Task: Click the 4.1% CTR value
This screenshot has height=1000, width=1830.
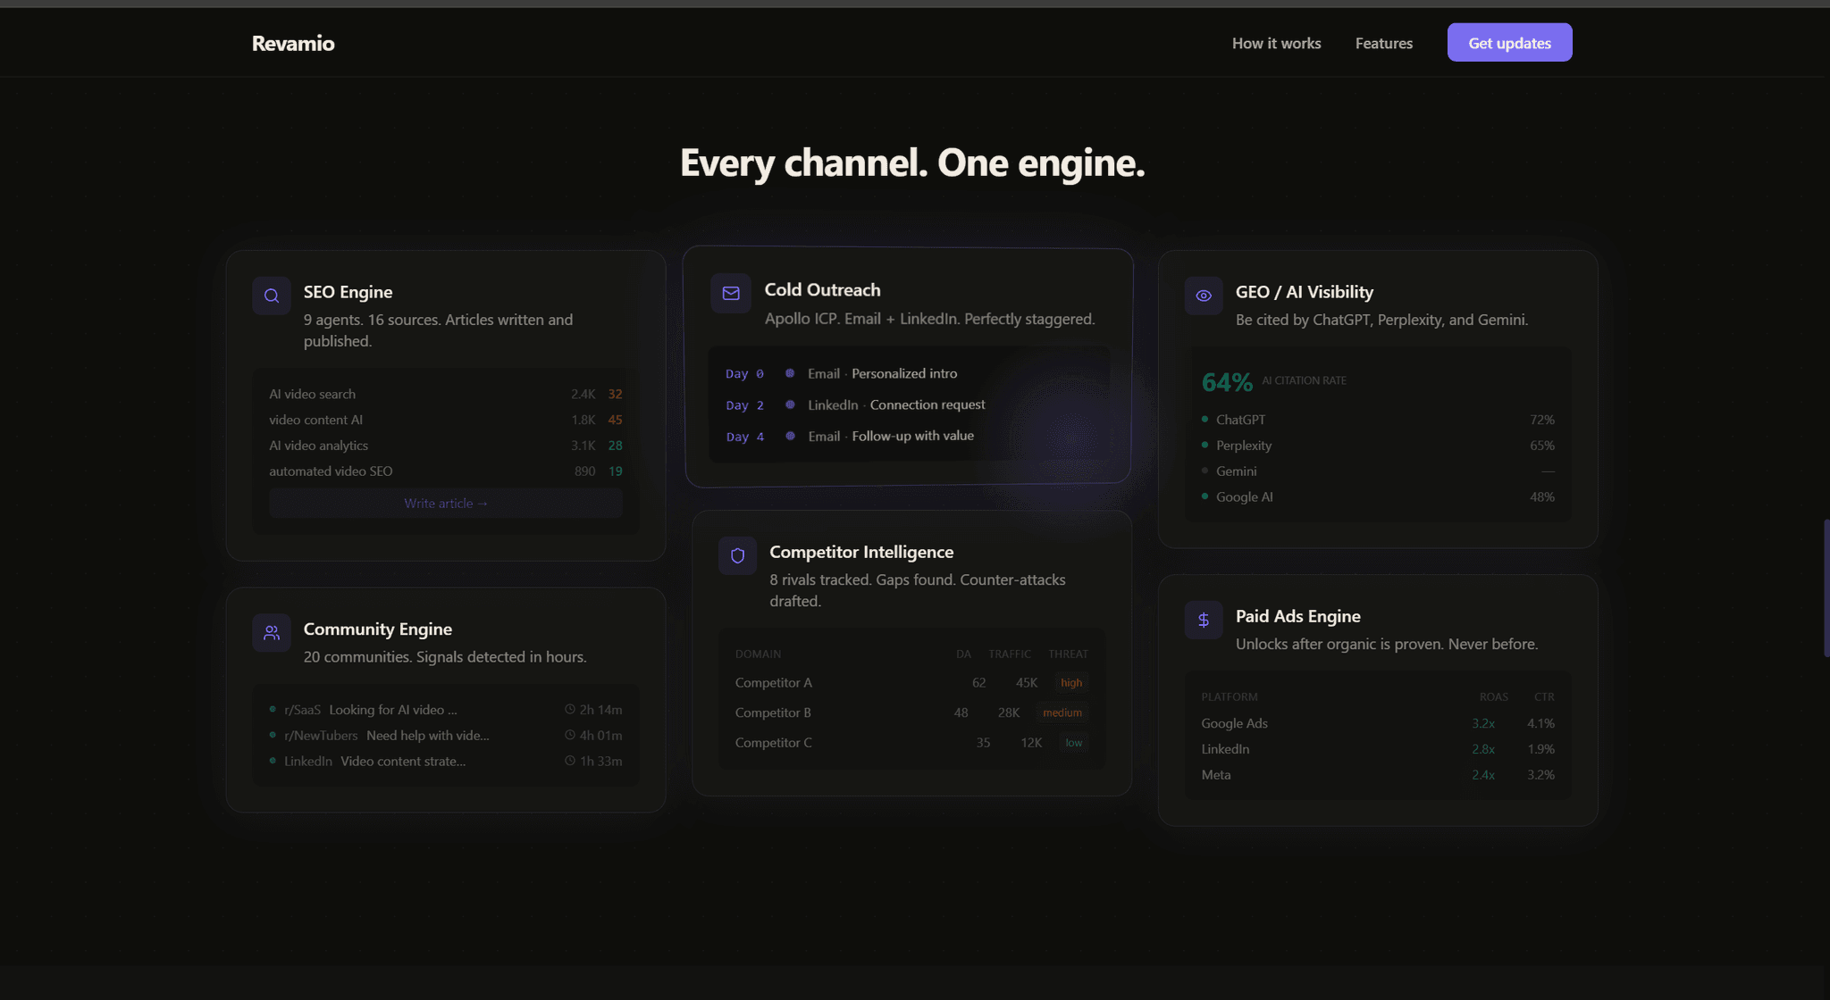Action: (1540, 723)
